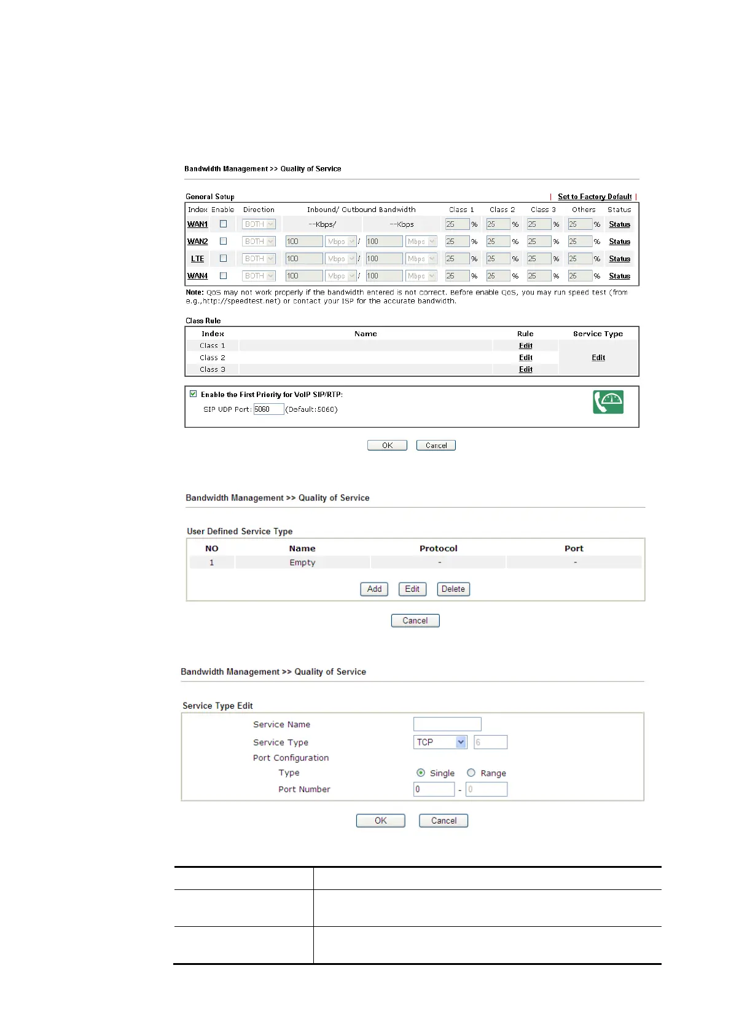Focus the SIP UDP Port field
The height and width of the screenshot is (1035, 731).
click(x=268, y=409)
